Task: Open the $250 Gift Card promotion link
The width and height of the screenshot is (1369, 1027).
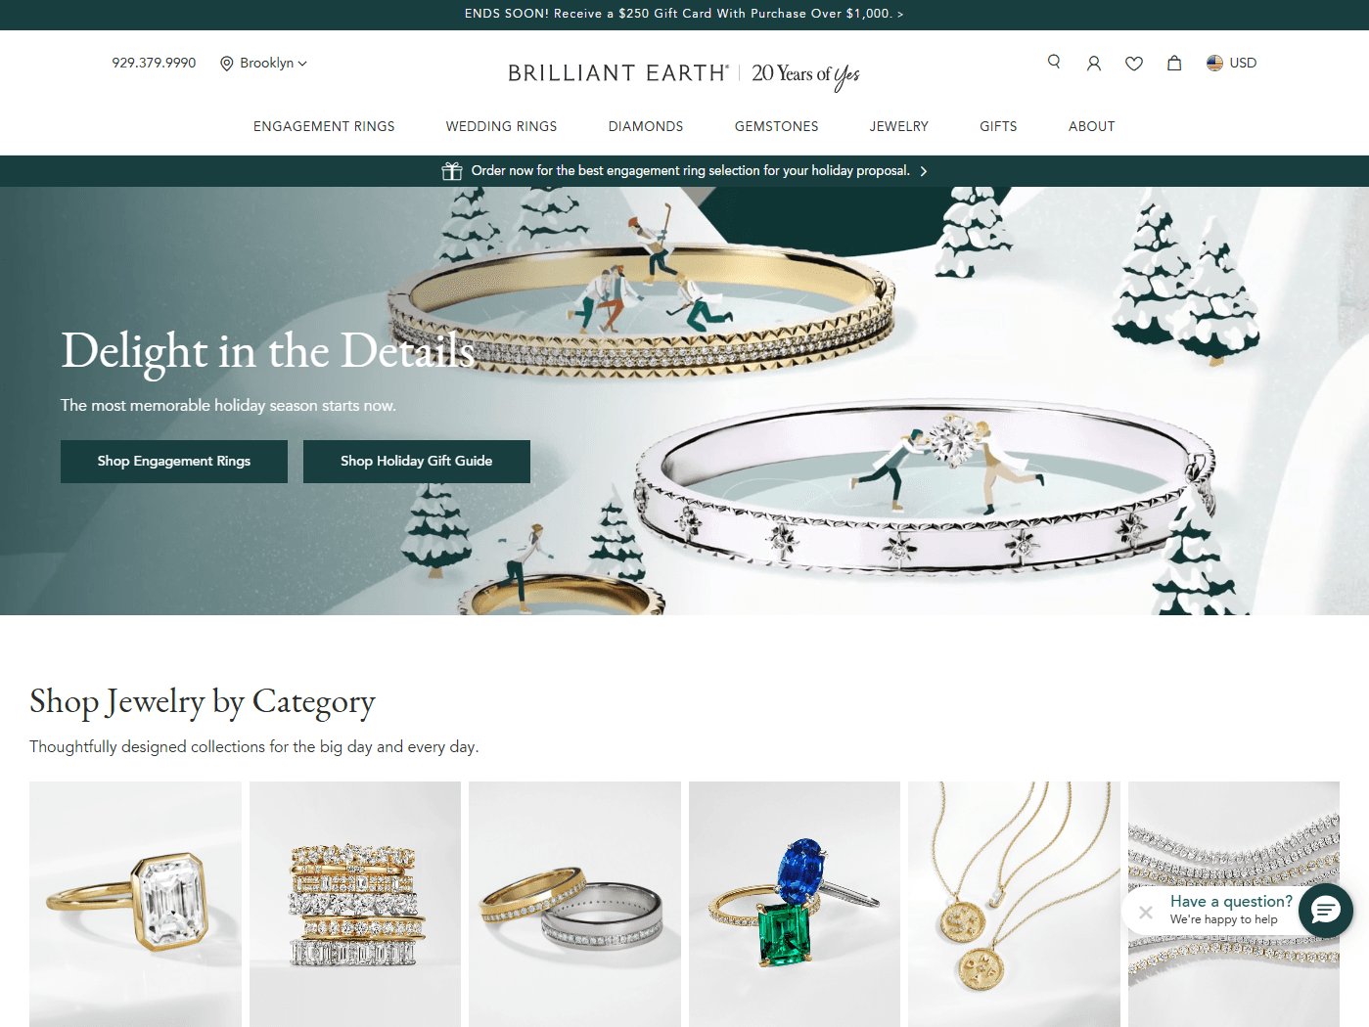Action: click(684, 14)
